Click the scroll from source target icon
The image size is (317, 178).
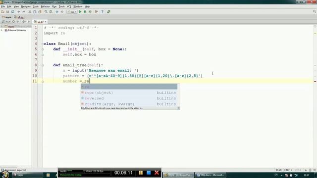point(13,22)
